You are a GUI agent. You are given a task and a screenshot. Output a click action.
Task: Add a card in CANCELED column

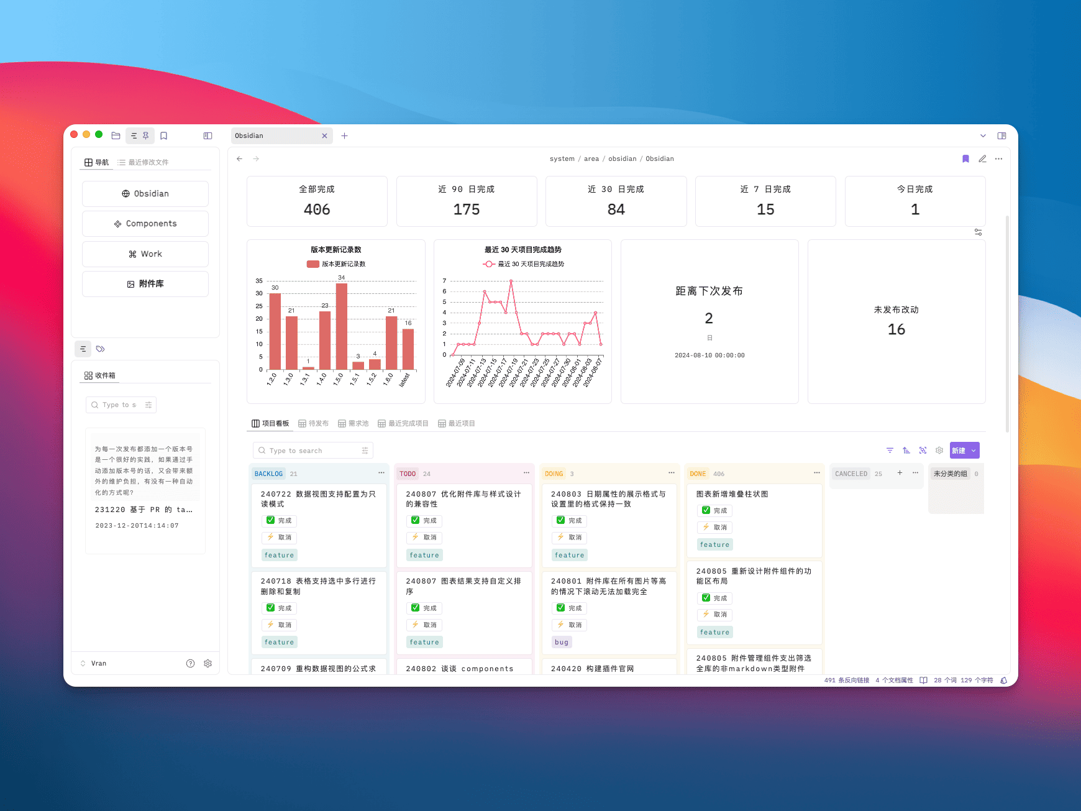899,473
